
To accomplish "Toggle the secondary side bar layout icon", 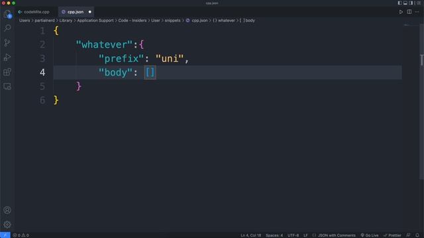I will [x=411, y=3].
